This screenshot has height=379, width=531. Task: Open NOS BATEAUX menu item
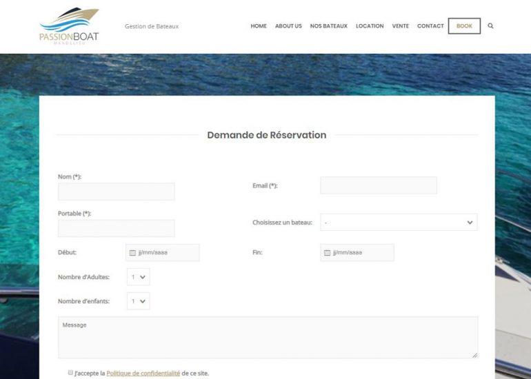click(x=329, y=26)
